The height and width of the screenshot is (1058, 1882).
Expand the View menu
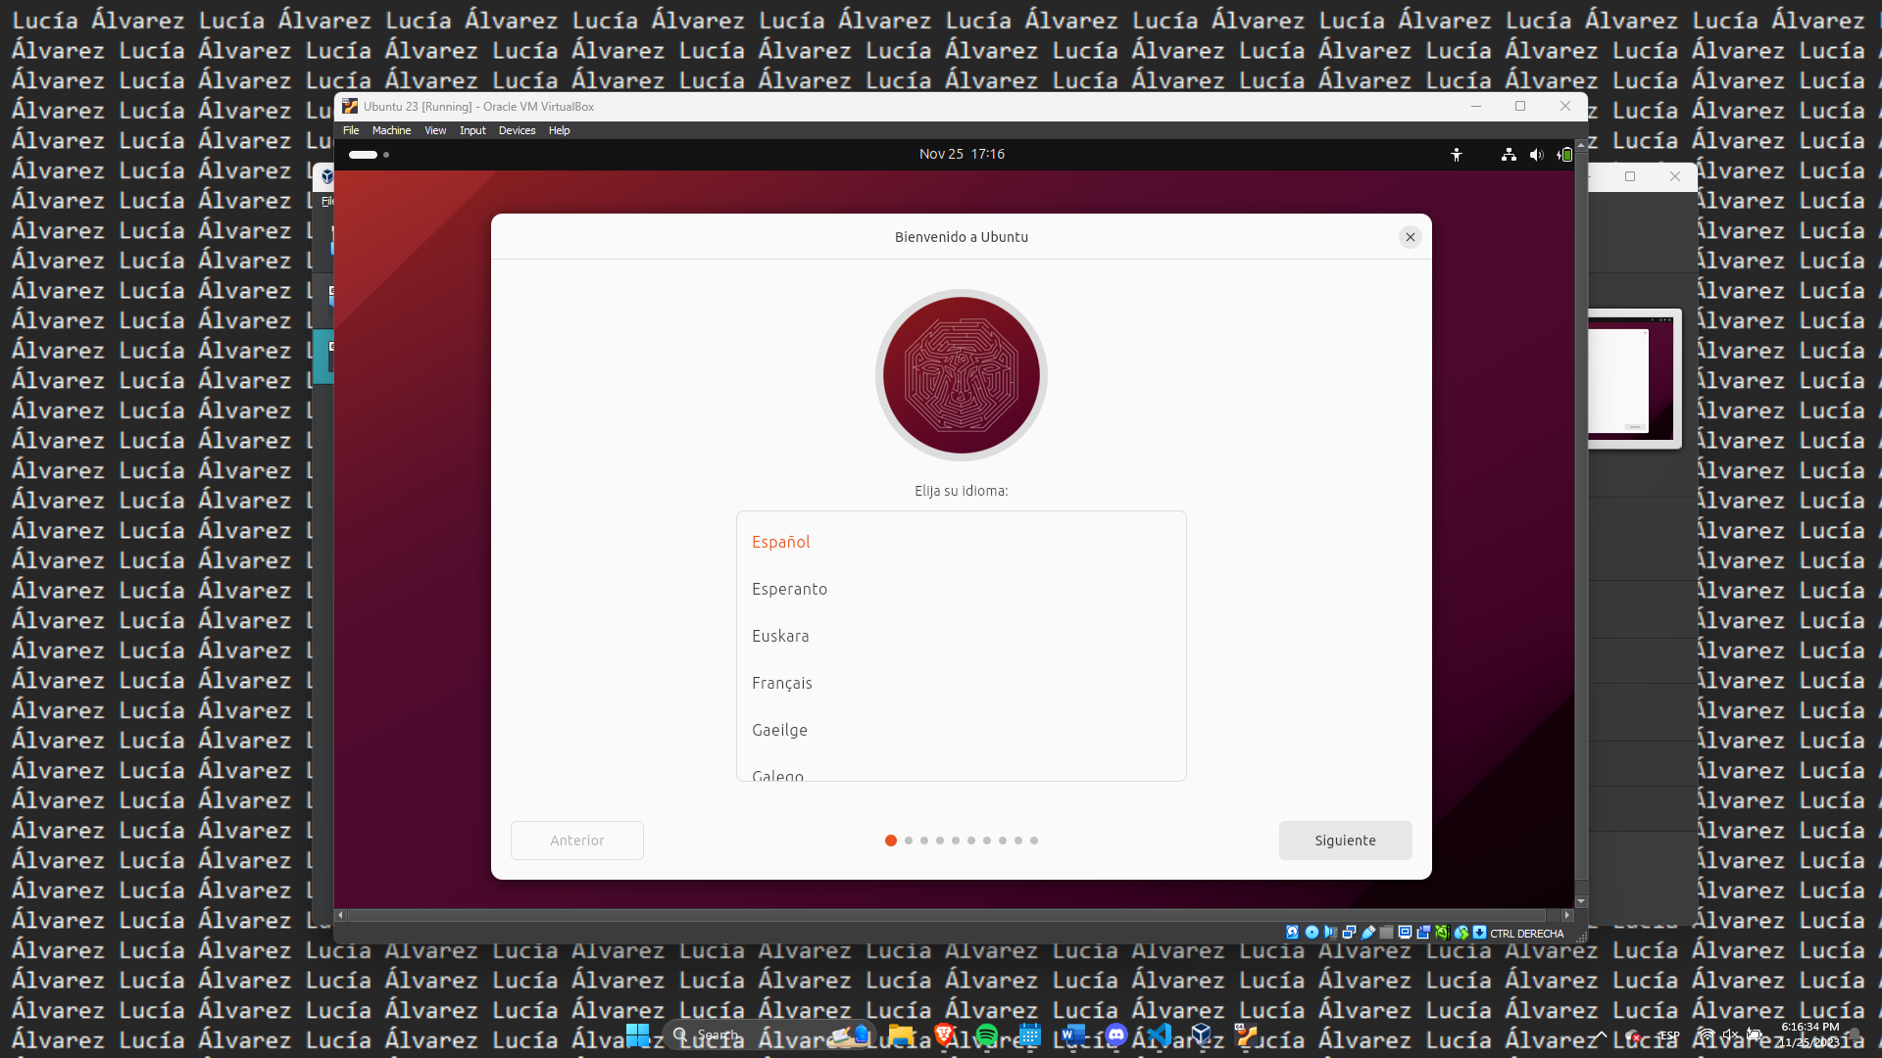click(435, 130)
